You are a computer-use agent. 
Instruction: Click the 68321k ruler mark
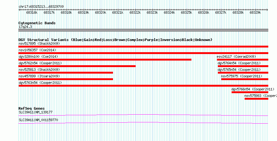(x=118, y=13)
